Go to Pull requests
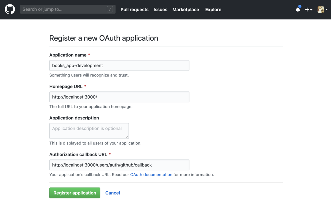The image size is (331, 204). point(134,10)
